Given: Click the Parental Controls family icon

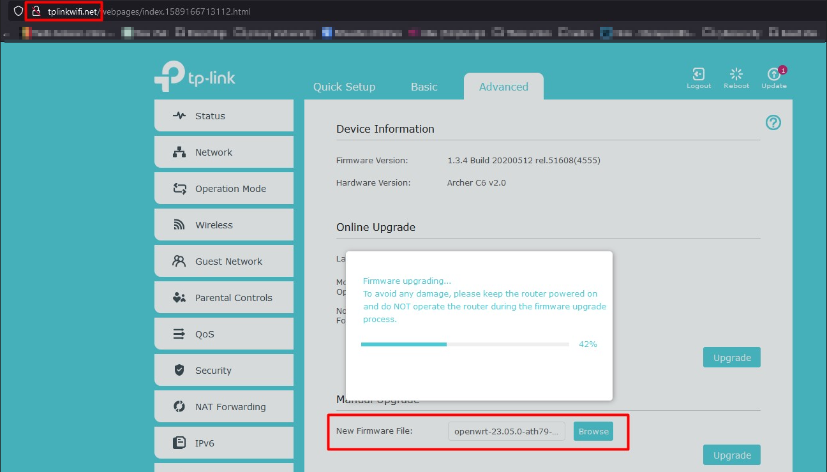Looking at the screenshot, I should [x=179, y=297].
